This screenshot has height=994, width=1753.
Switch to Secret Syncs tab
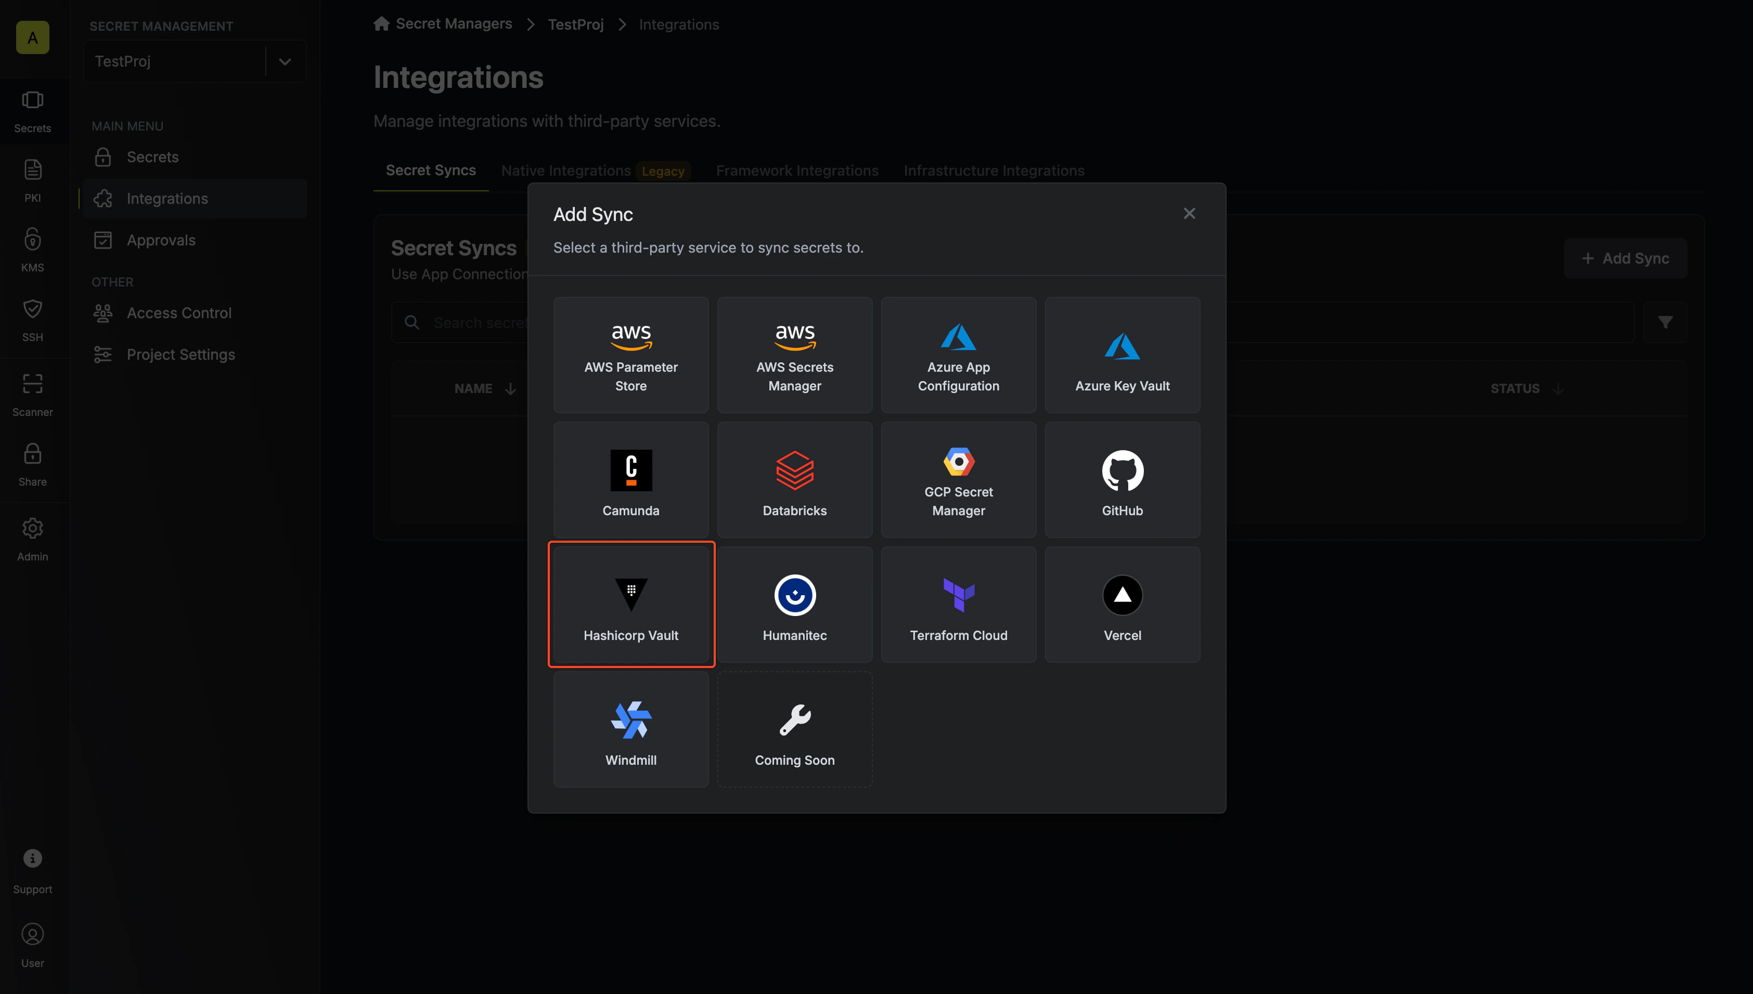[x=431, y=170]
